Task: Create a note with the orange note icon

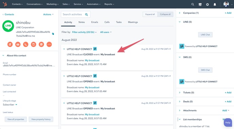Action: (10, 44)
